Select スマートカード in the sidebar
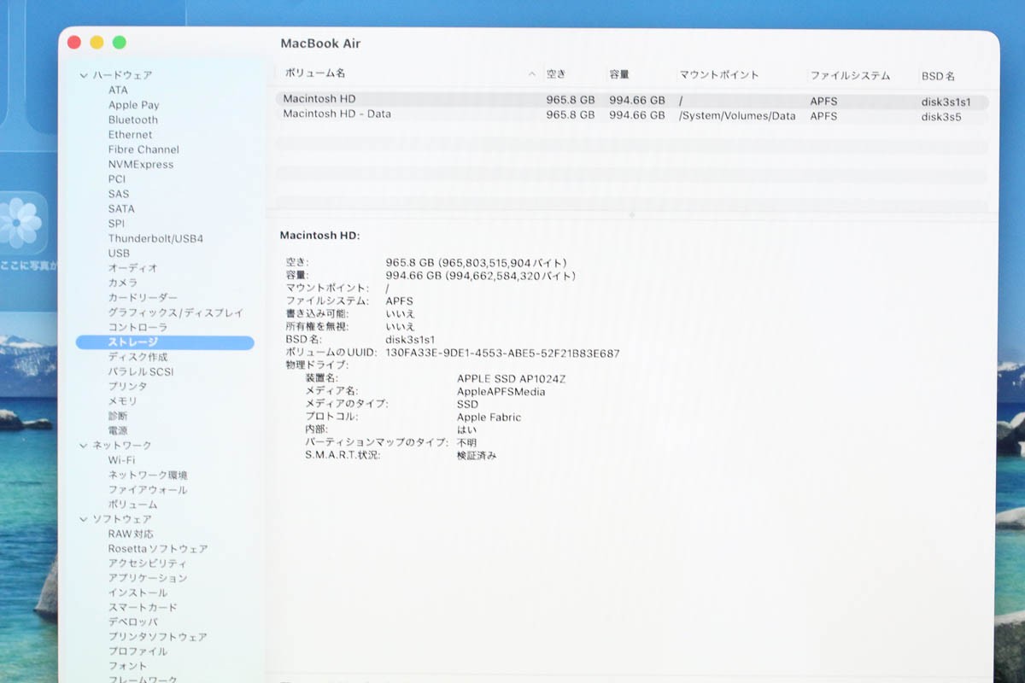This screenshot has height=683, width=1025. coord(143,608)
